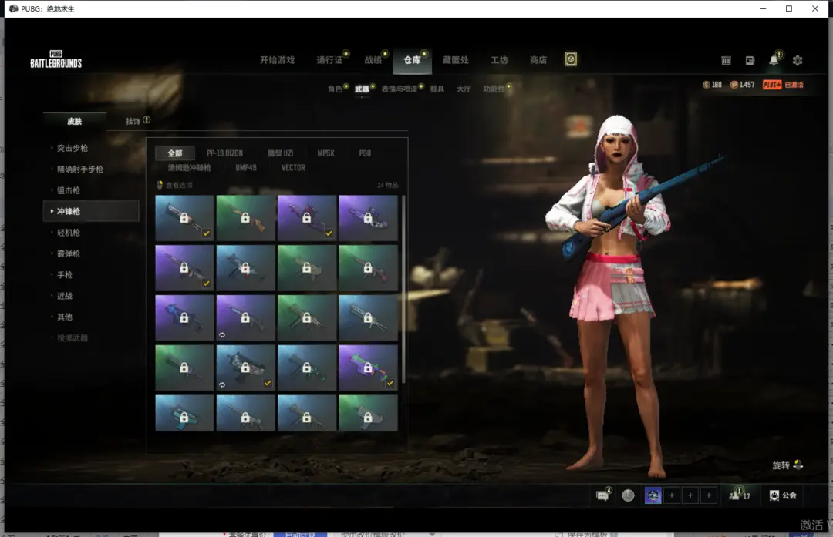Open the news panel icon beside the bell

click(x=750, y=61)
